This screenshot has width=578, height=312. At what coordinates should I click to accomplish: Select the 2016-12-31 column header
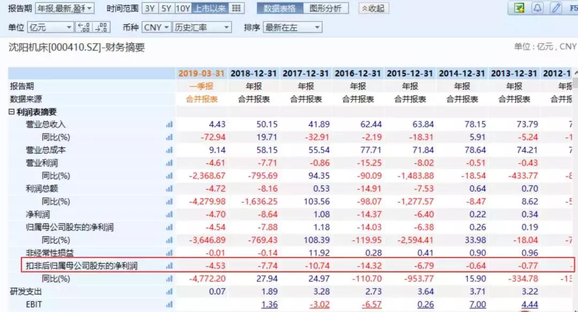358,73
